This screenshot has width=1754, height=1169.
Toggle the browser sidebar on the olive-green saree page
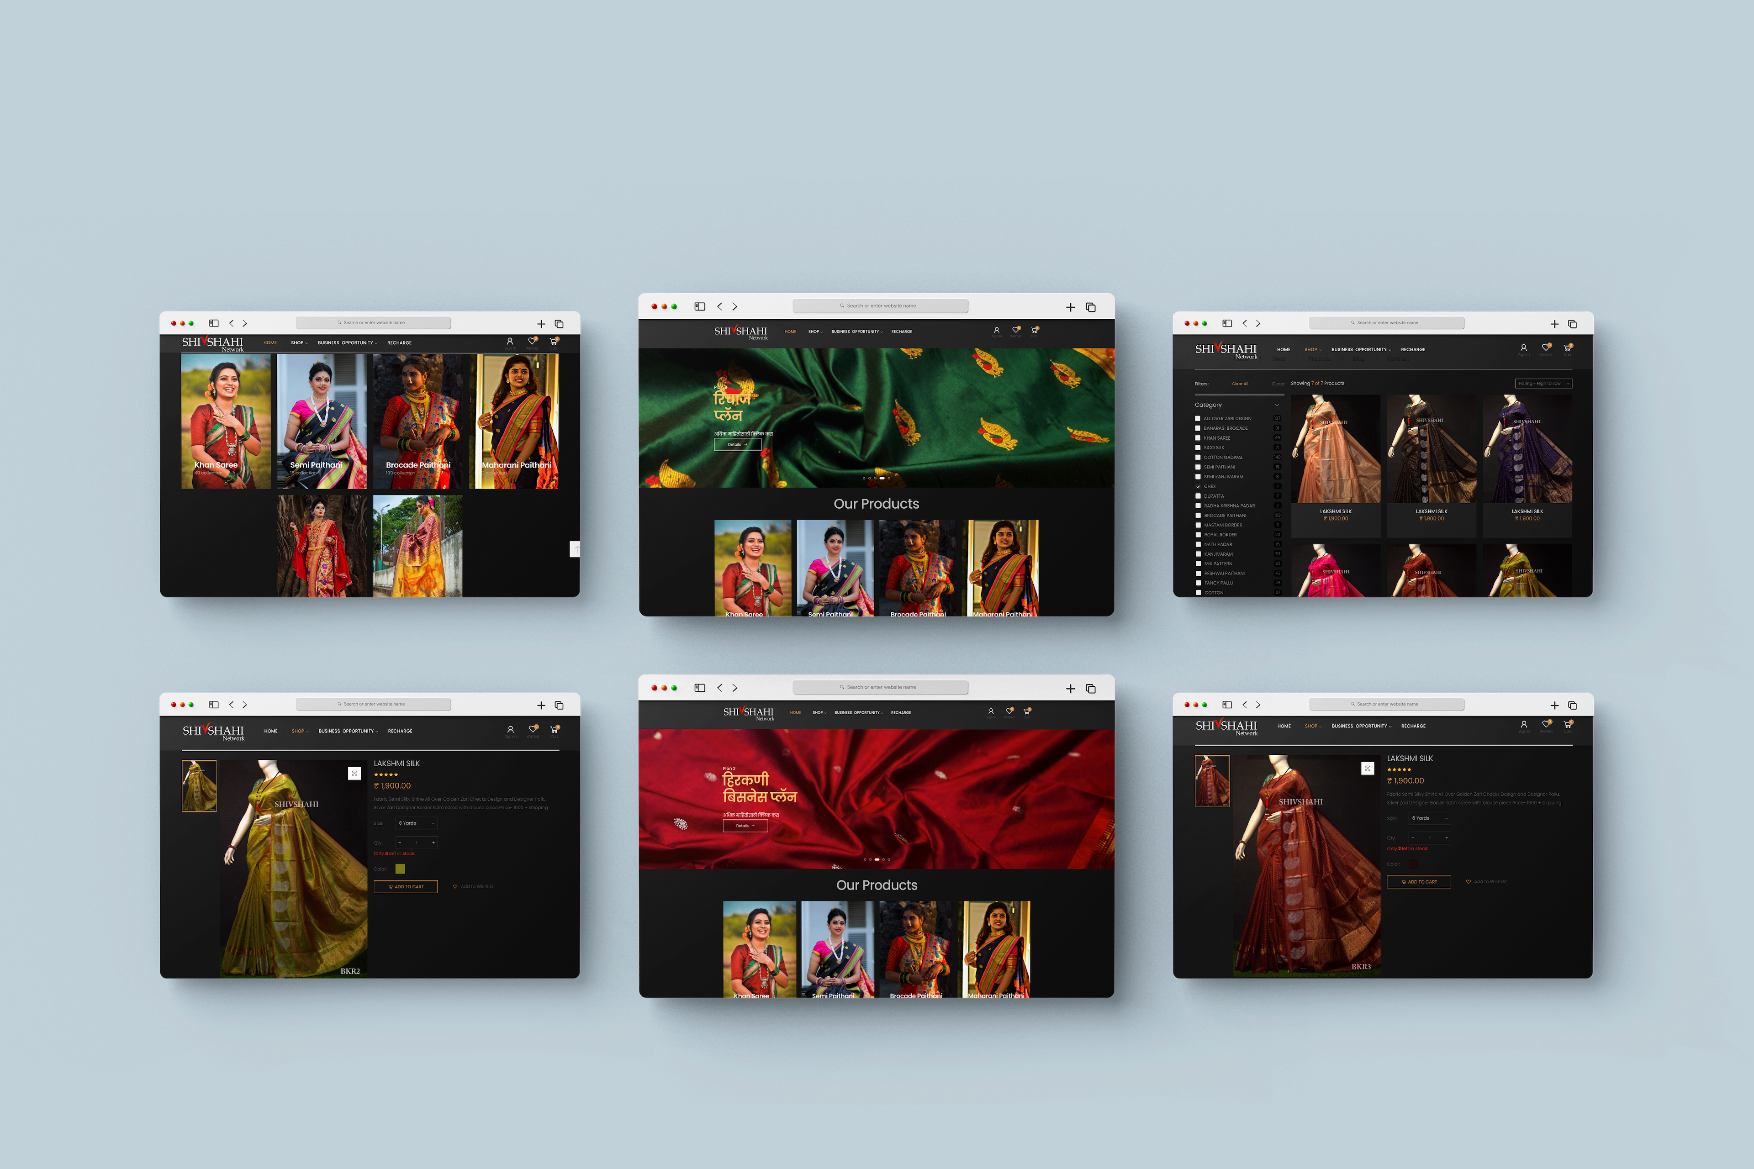(213, 705)
